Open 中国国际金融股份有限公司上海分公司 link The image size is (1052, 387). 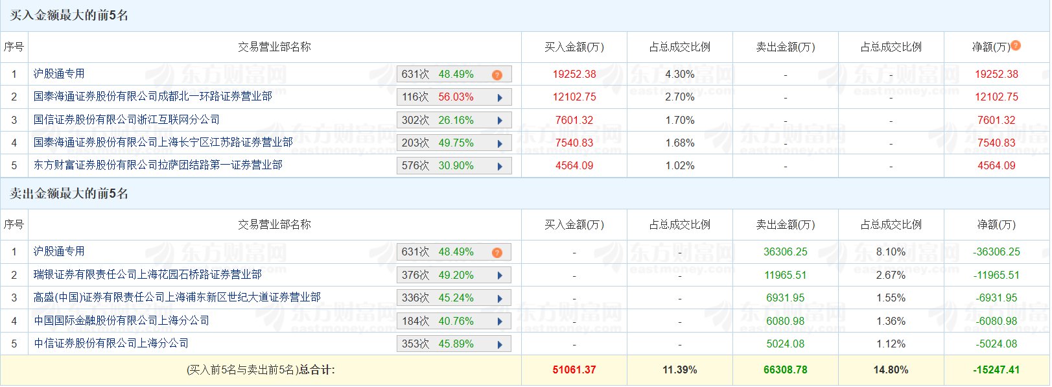121,321
